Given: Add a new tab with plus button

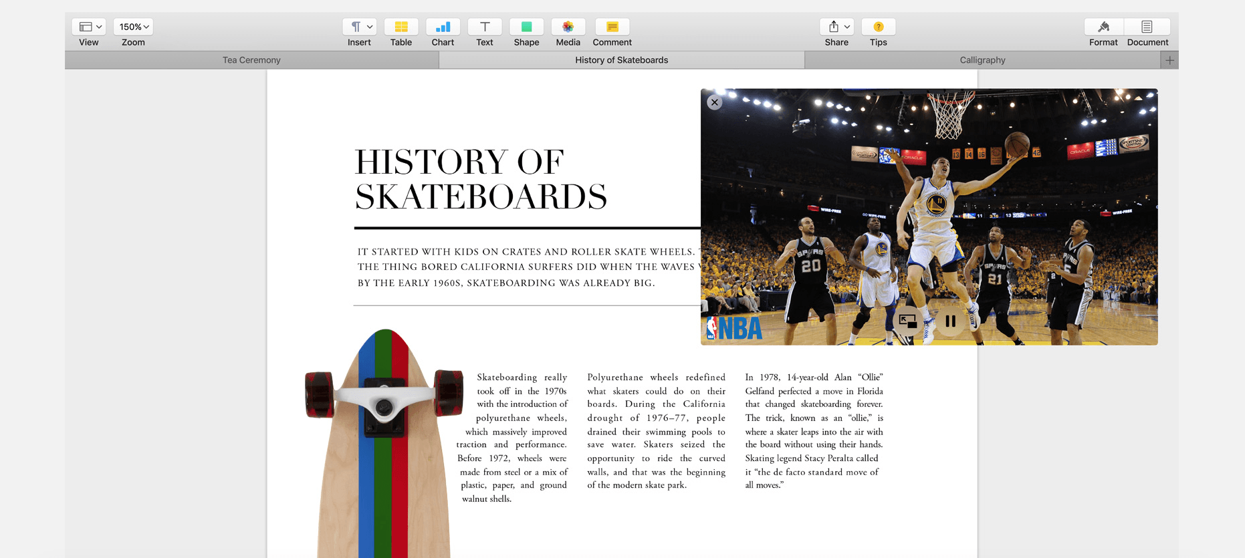Looking at the screenshot, I should (1169, 61).
